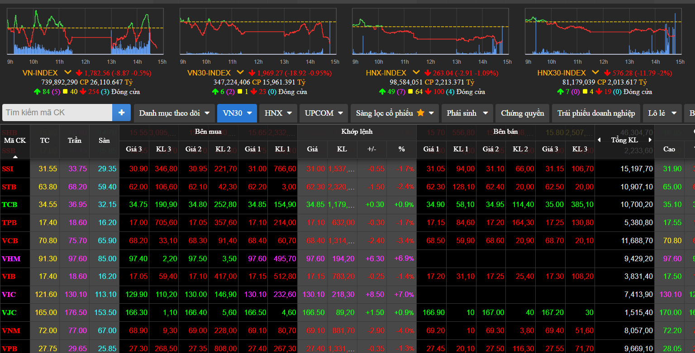Expand the Sàng lọc cổ phiếu dropdown
The height and width of the screenshot is (353, 695).
395,113
